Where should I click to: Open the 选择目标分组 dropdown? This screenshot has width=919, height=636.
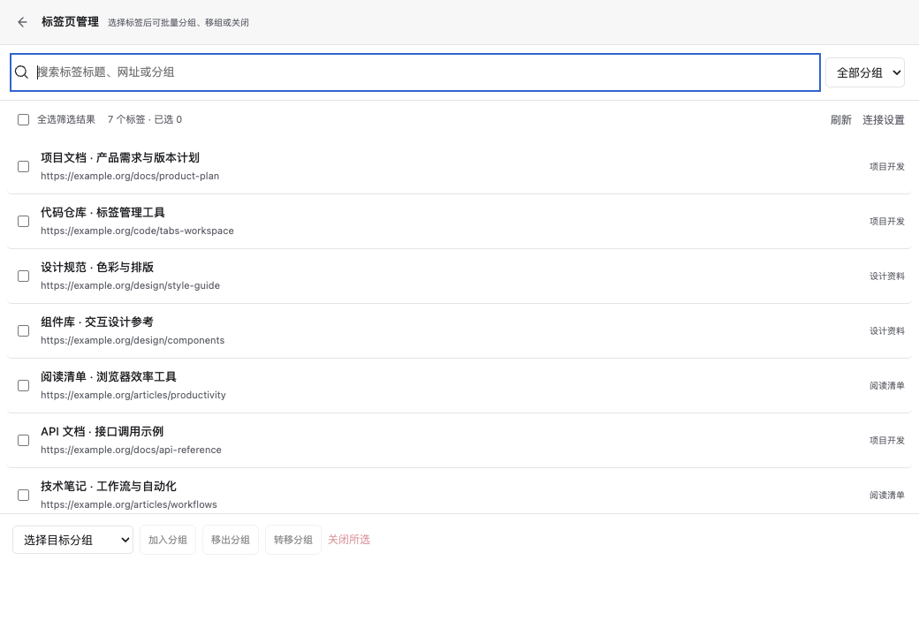click(x=72, y=540)
